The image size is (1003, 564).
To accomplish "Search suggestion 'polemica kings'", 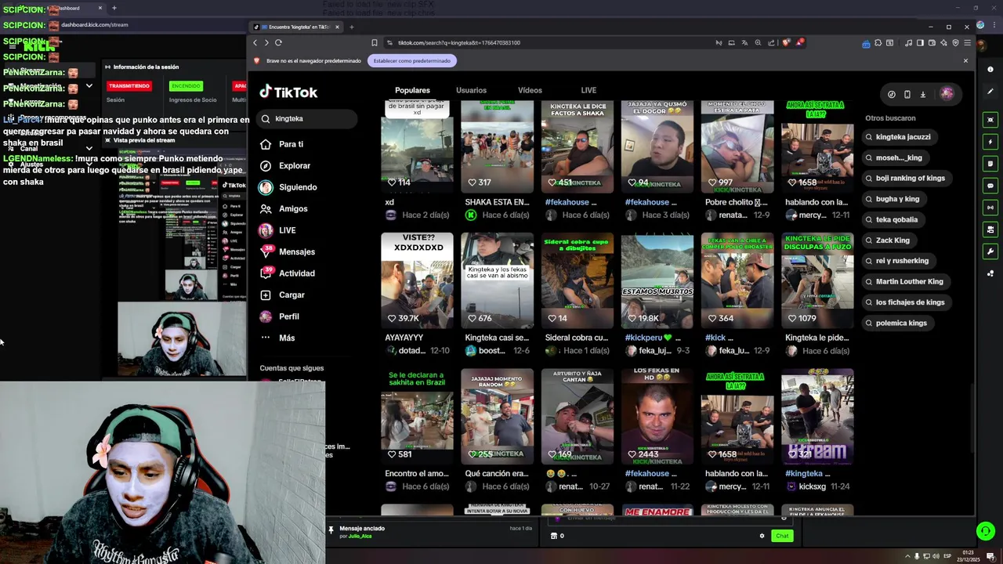I will coord(896,323).
